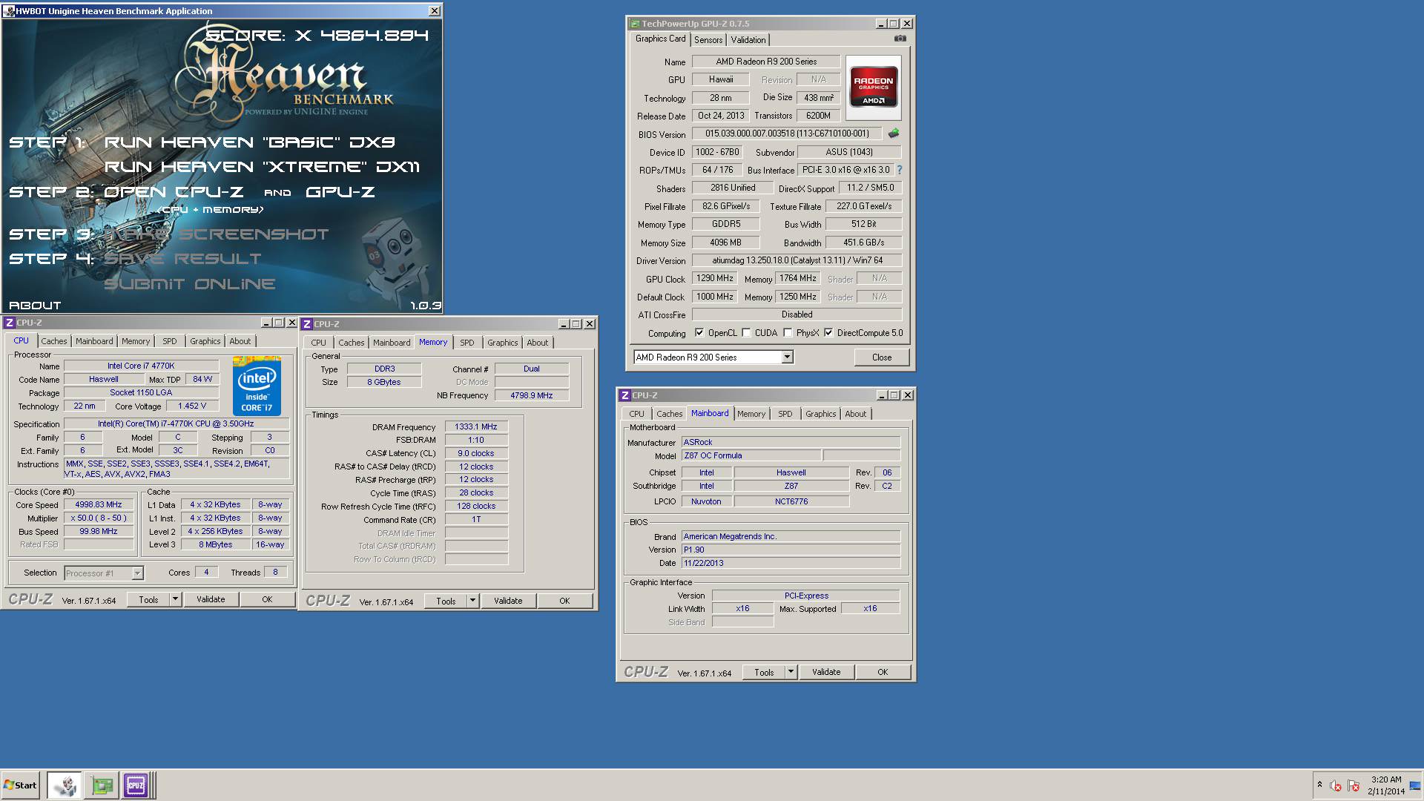Click the muted volume tray icon
Image resolution: width=1424 pixels, height=801 pixels.
1336,785
